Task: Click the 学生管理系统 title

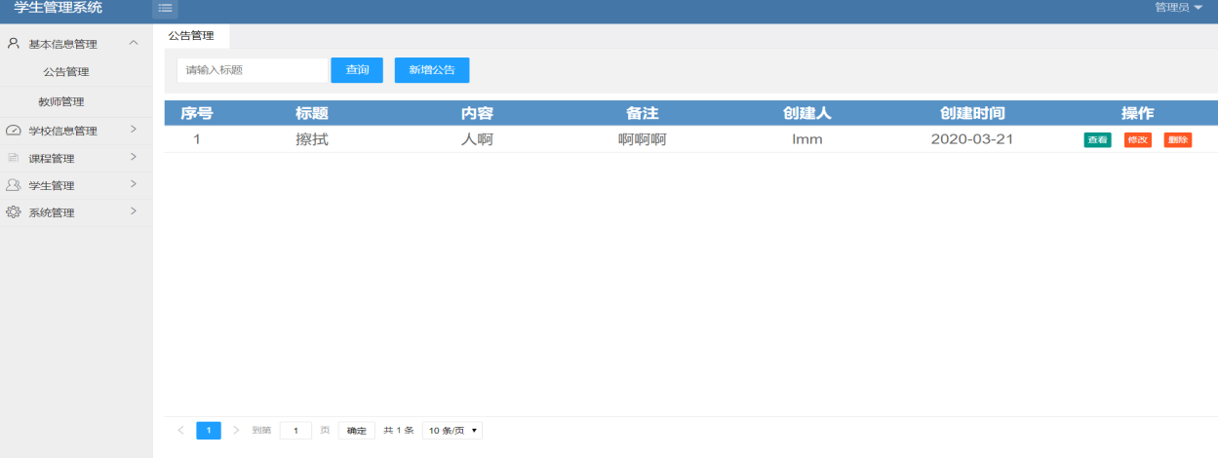Action: tap(59, 8)
